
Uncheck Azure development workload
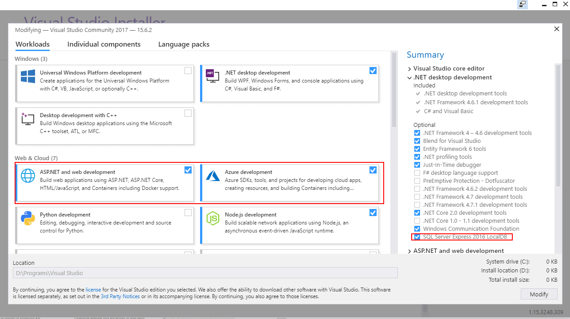coord(373,170)
